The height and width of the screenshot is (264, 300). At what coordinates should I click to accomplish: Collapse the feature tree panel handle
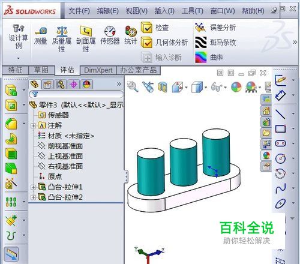[127, 176]
